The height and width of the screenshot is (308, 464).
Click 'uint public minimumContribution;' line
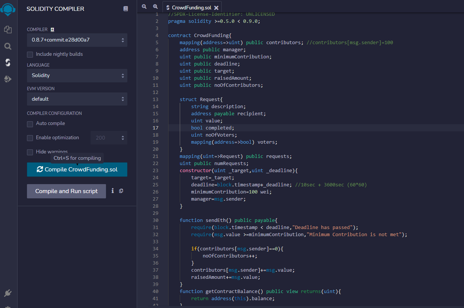click(226, 57)
